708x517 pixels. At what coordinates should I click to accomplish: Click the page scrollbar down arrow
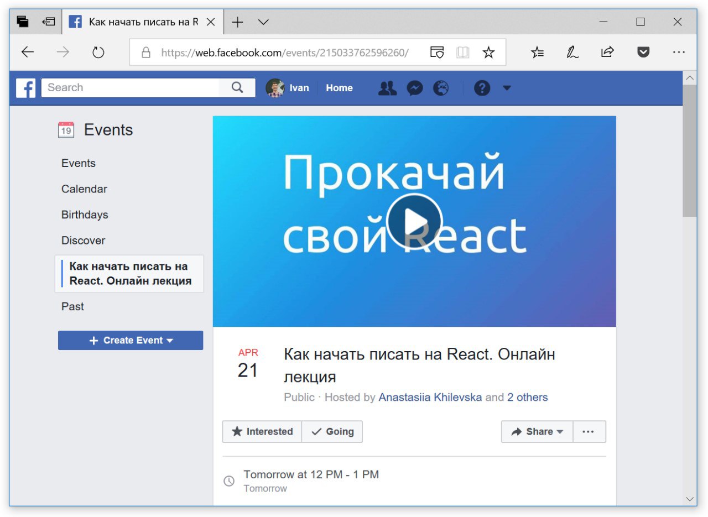coord(690,499)
